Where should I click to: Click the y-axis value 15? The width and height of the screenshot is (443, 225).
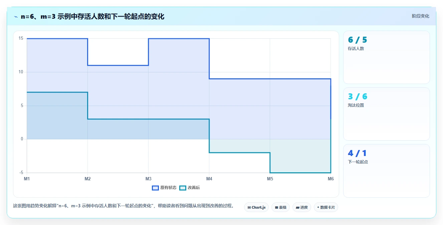(x=21, y=38)
